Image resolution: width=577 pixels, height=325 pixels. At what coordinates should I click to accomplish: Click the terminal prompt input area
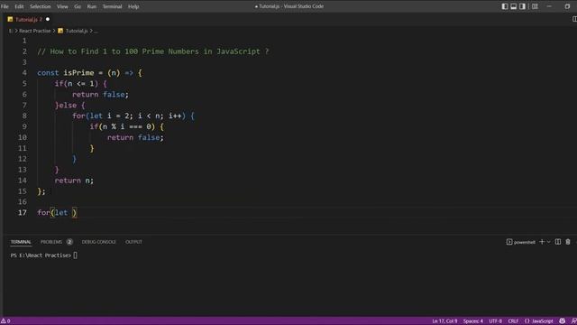coord(75,255)
